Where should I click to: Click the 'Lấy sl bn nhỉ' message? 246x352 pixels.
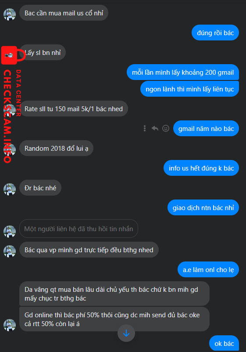43,52
